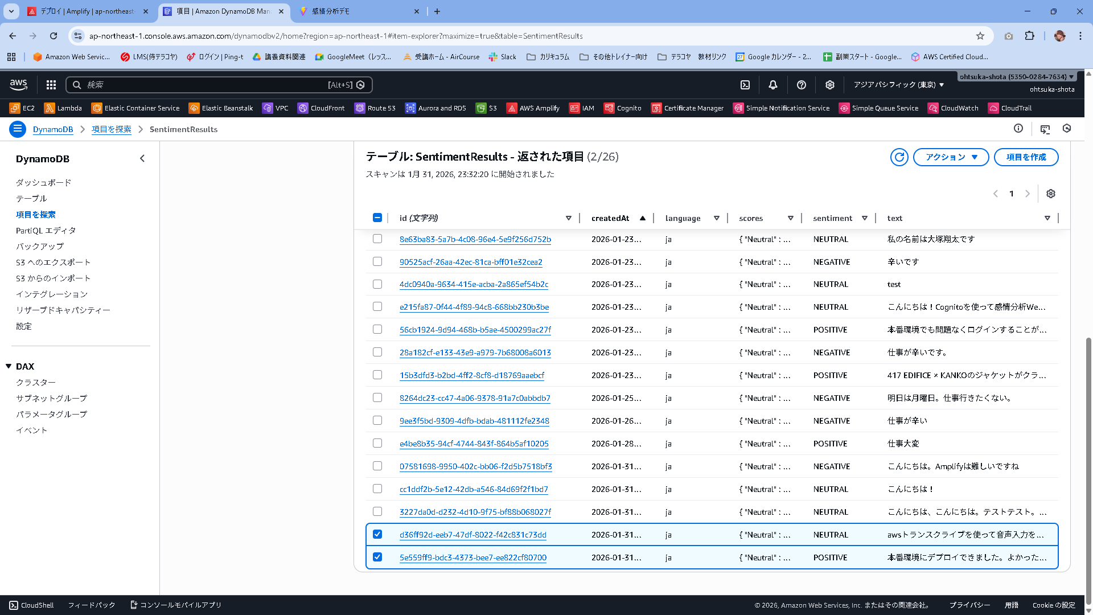Open the item link 5e559ff9-bdc3-4373-bee7-ee822cf80700
Viewport: 1093px width, 615px height.
472,557
